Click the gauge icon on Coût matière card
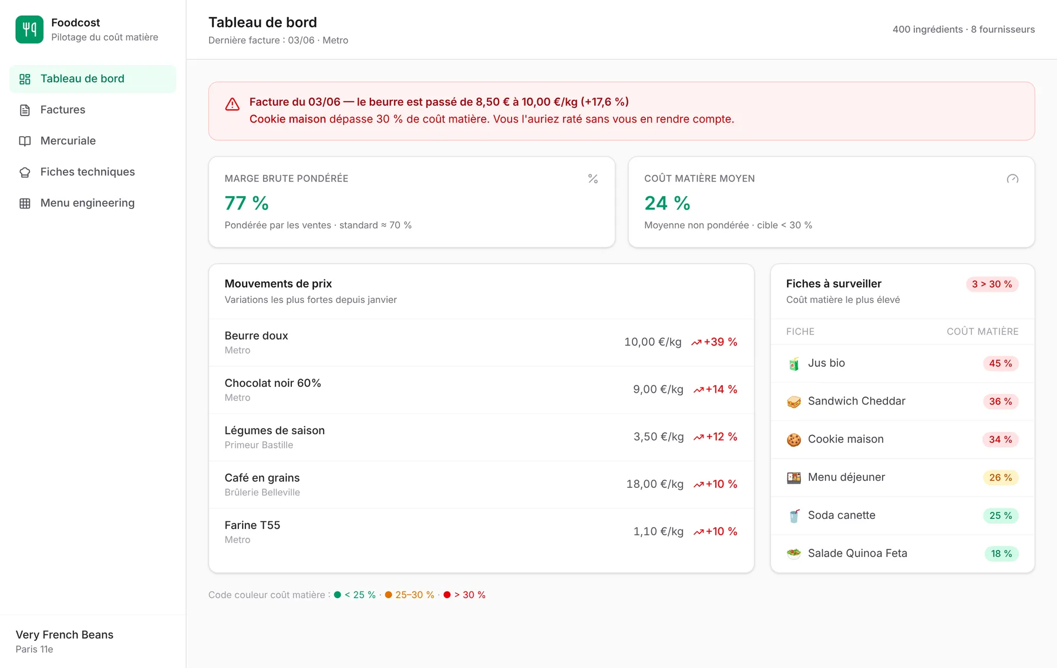This screenshot has height=668, width=1057. [x=1012, y=179]
